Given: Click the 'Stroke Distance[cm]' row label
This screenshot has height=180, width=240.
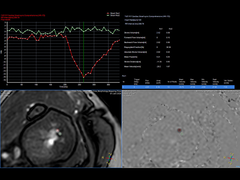Looking at the screenshot, I should (x=132, y=62).
